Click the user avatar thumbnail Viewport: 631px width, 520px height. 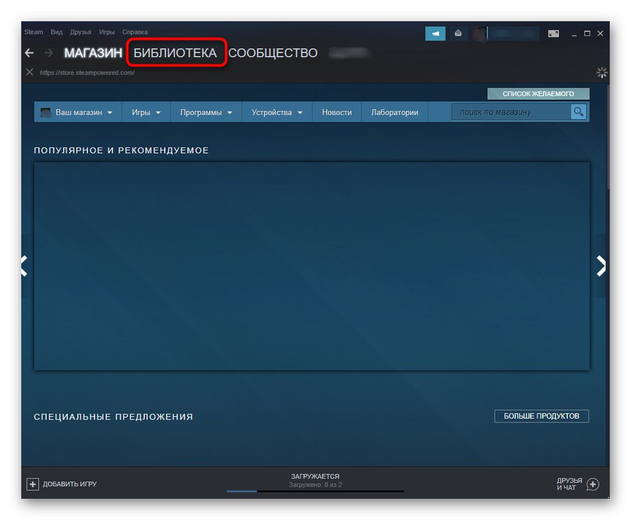[479, 33]
